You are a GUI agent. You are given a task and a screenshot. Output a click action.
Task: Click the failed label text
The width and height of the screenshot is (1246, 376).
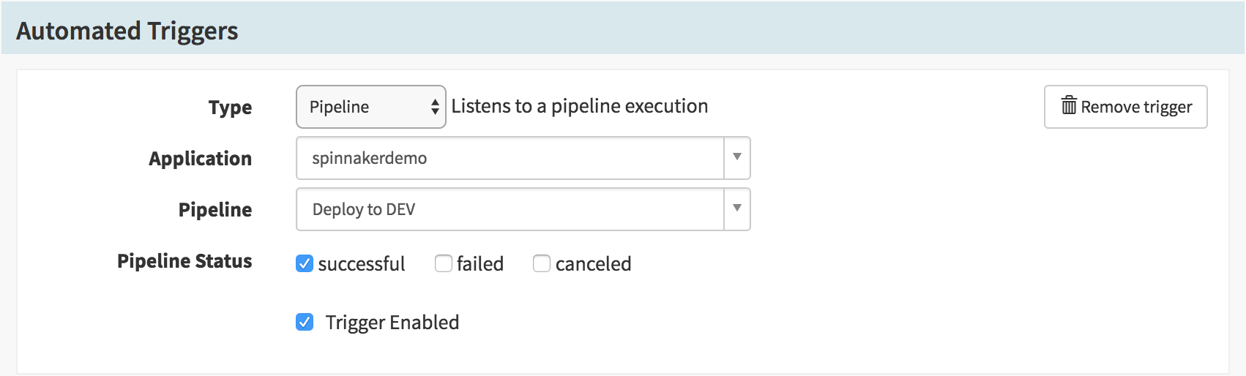click(x=480, y=264)
